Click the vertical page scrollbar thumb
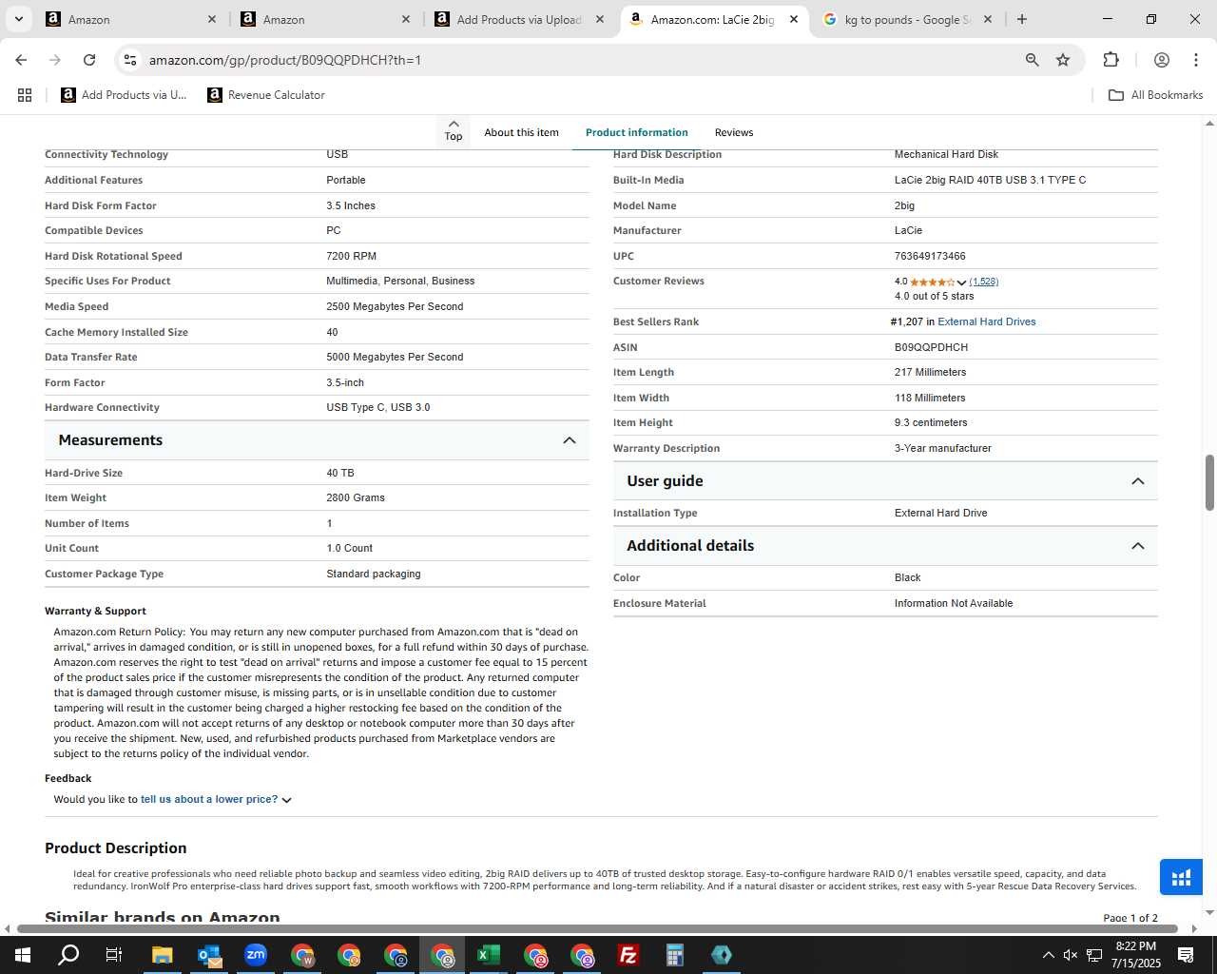 coord(1209,482)
